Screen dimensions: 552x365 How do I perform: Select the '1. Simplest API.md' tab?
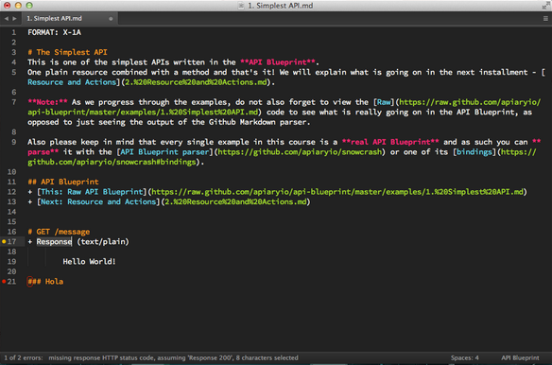click(54, 18)
